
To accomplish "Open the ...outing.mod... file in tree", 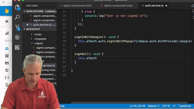I will click(x=49, y=70).
